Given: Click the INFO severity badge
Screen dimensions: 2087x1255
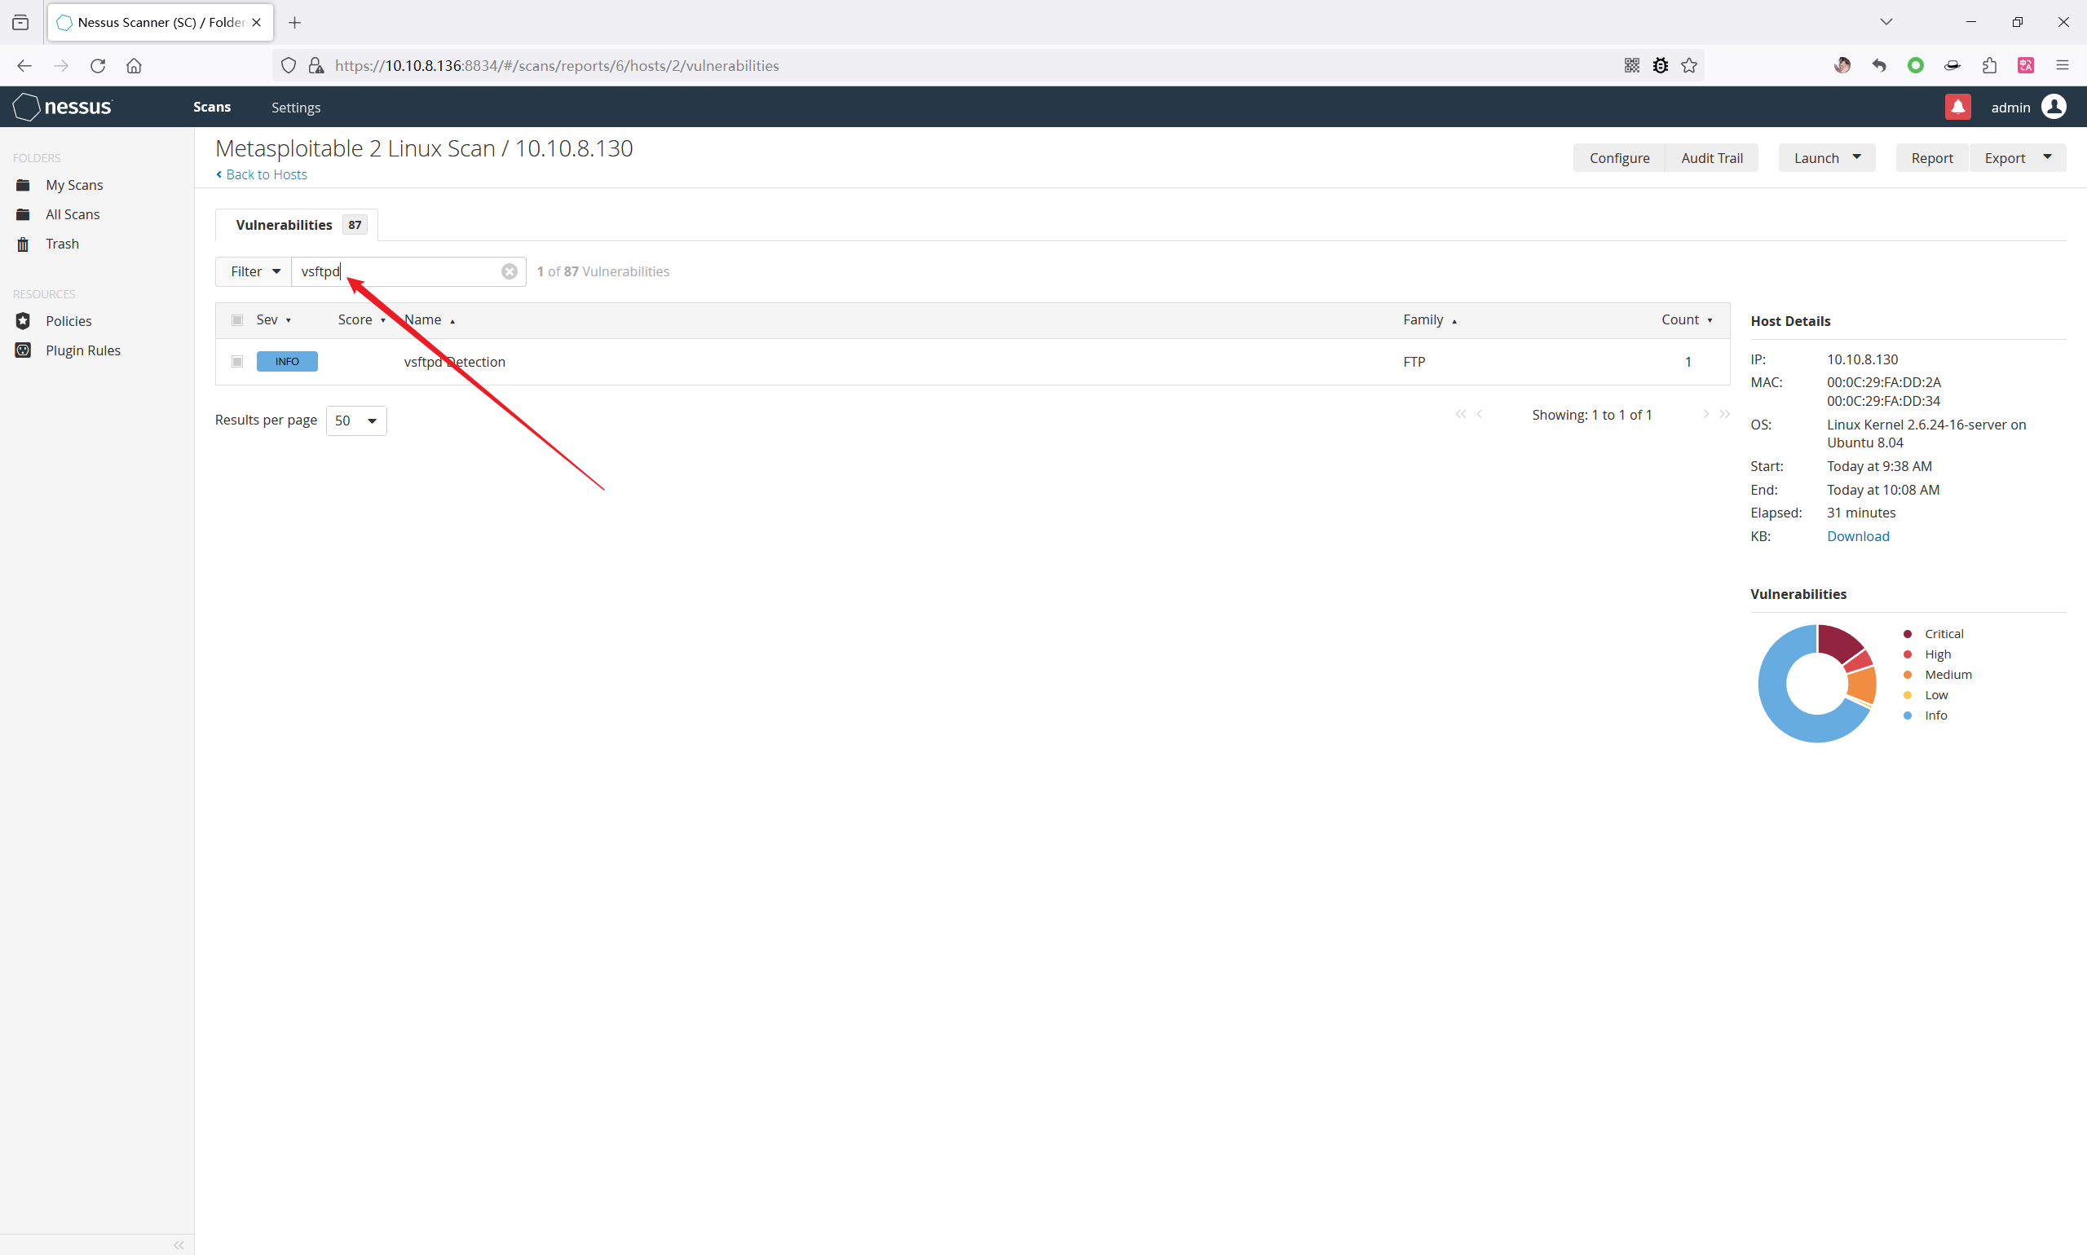Looking at the screenshot, I should [x=287, y=362].
